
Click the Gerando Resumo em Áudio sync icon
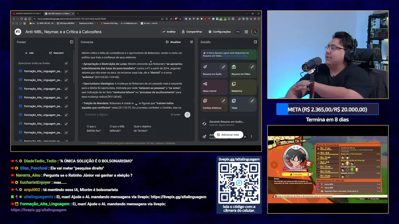pos(204,124)
